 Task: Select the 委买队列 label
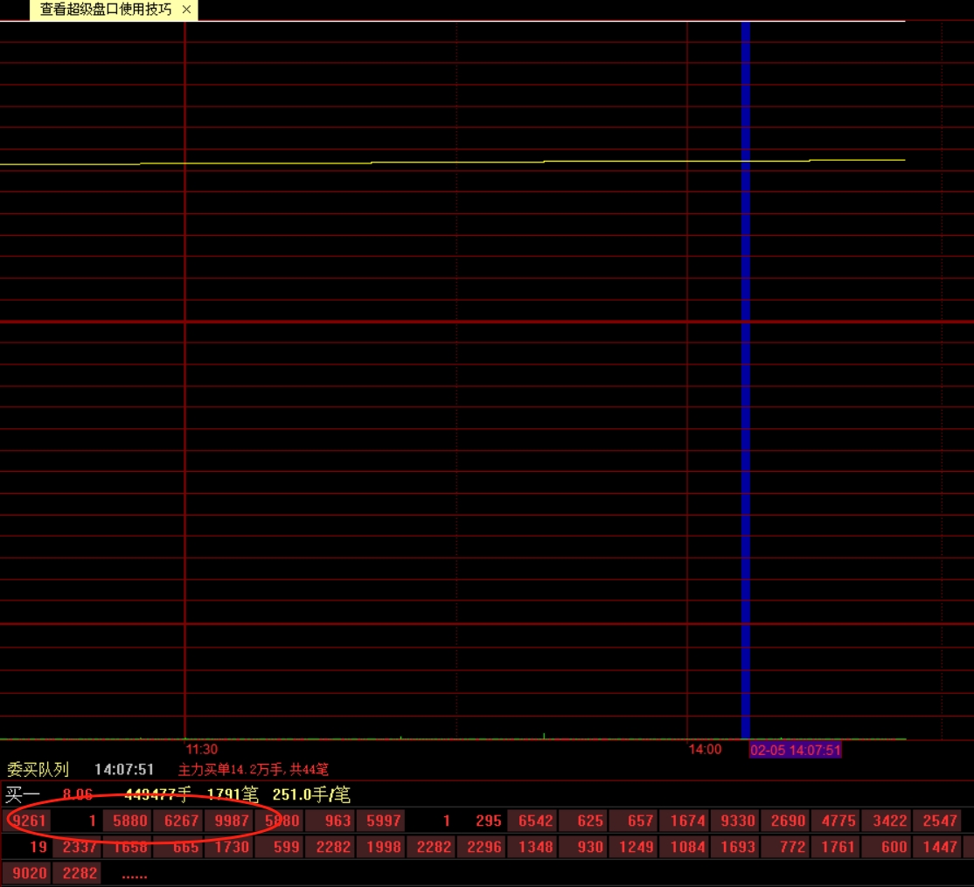coord(38,770)
